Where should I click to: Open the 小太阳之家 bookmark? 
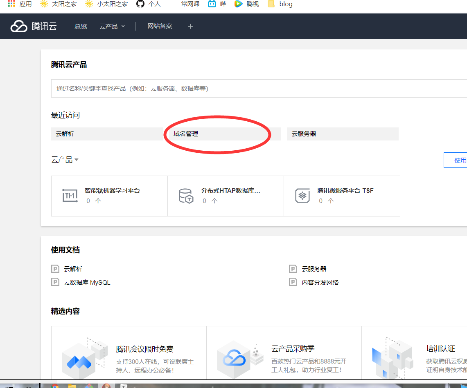tap(107, 4)
